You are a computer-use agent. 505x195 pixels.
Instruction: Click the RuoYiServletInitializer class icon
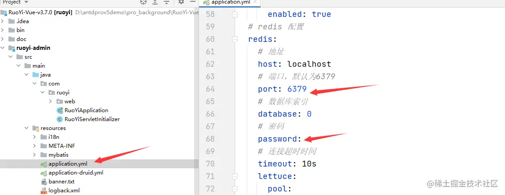tap(60, 119)
